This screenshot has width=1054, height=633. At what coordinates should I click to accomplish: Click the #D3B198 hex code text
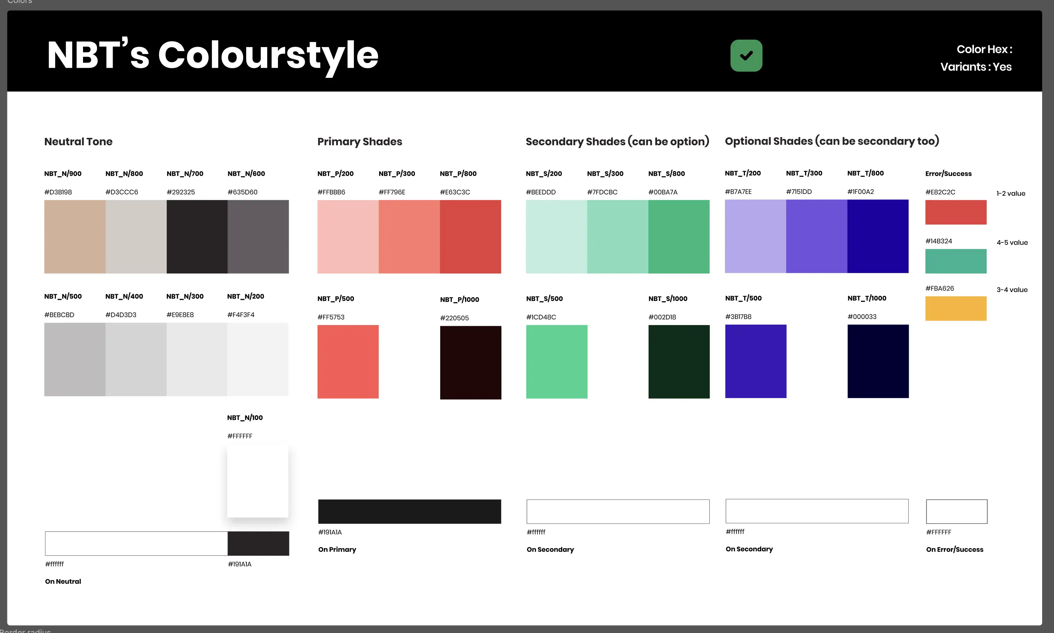tap(58, 192)
